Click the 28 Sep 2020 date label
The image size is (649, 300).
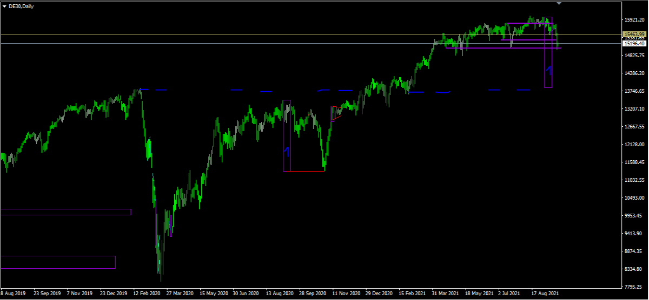coord(312,294)
